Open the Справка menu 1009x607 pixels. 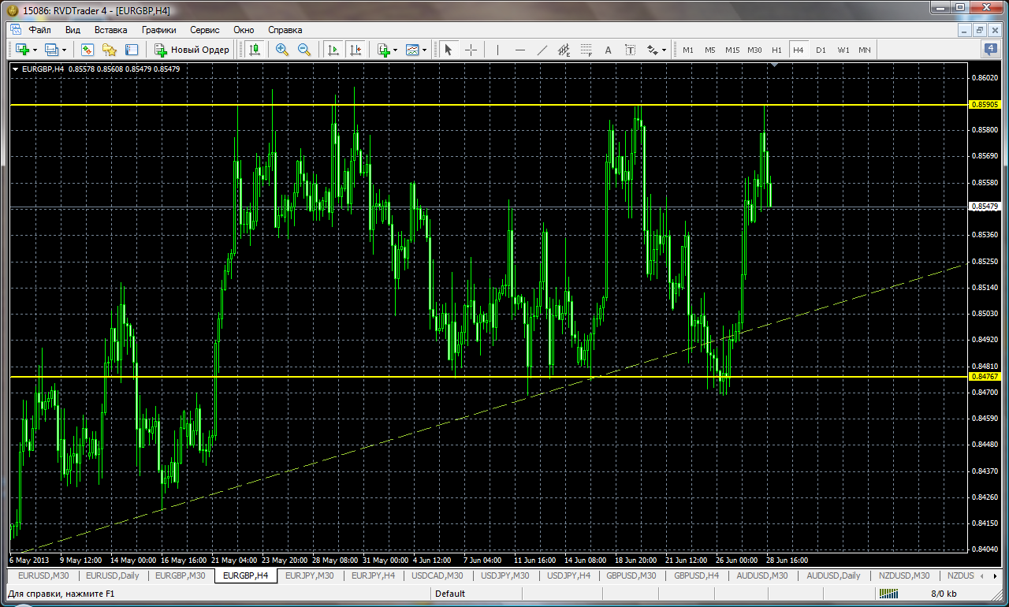(x=285, y=30)
